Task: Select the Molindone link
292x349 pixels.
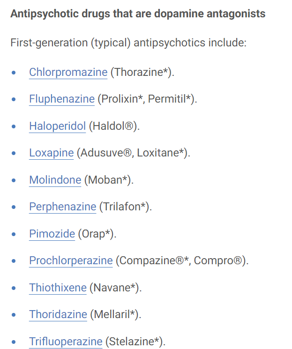Action: [x=55, y=180]
